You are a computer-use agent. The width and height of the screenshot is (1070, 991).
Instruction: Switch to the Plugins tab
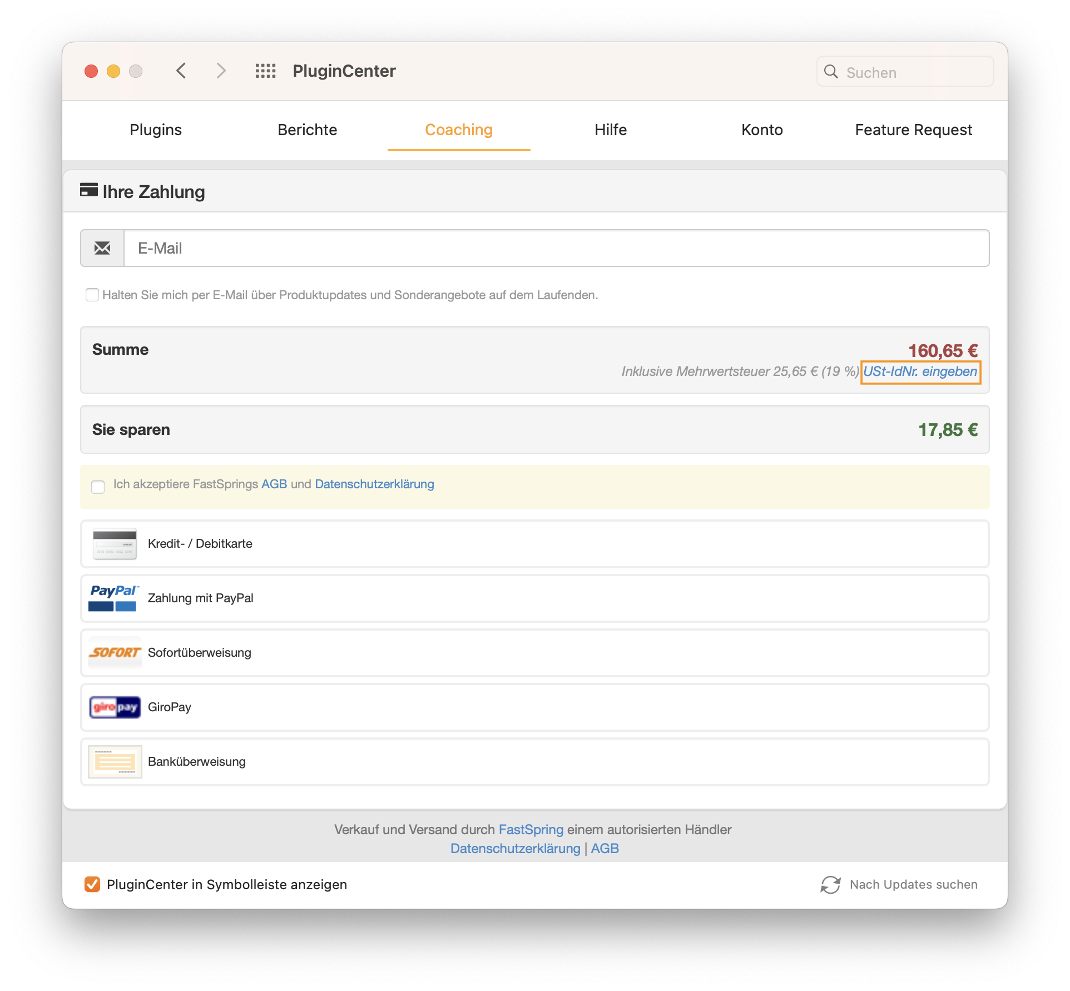[156, 130]
